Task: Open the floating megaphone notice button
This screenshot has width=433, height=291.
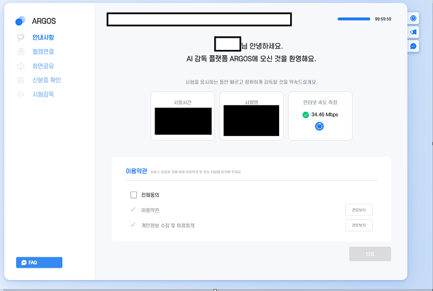Action: coord(413,32)
